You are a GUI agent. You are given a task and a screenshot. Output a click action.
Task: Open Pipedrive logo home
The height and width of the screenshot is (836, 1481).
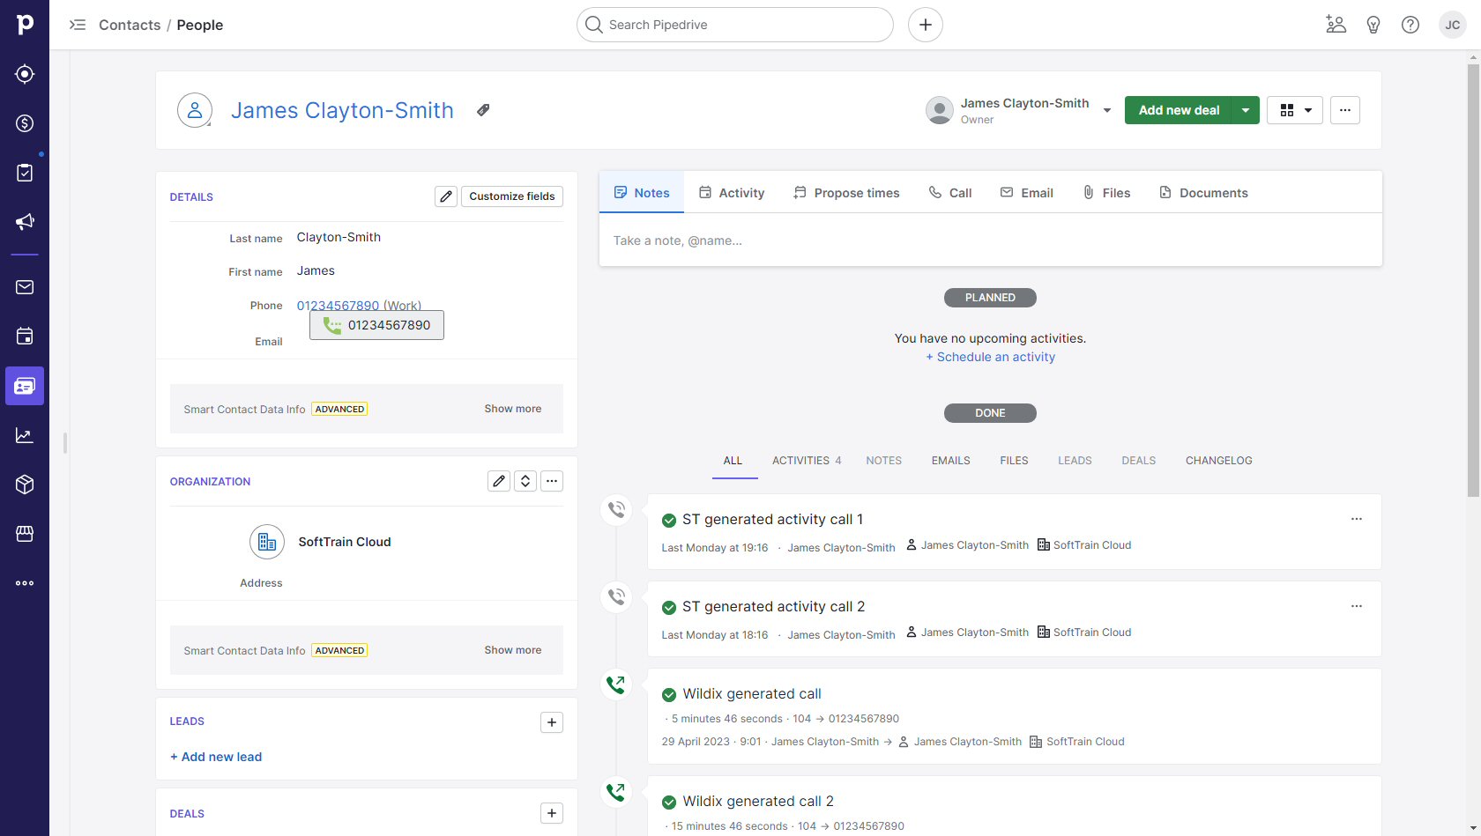pyautogui.click(x=25, y=25)
